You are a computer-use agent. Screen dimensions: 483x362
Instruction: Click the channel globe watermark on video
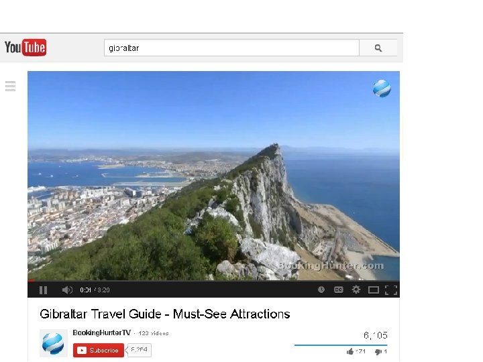point(382,88)
